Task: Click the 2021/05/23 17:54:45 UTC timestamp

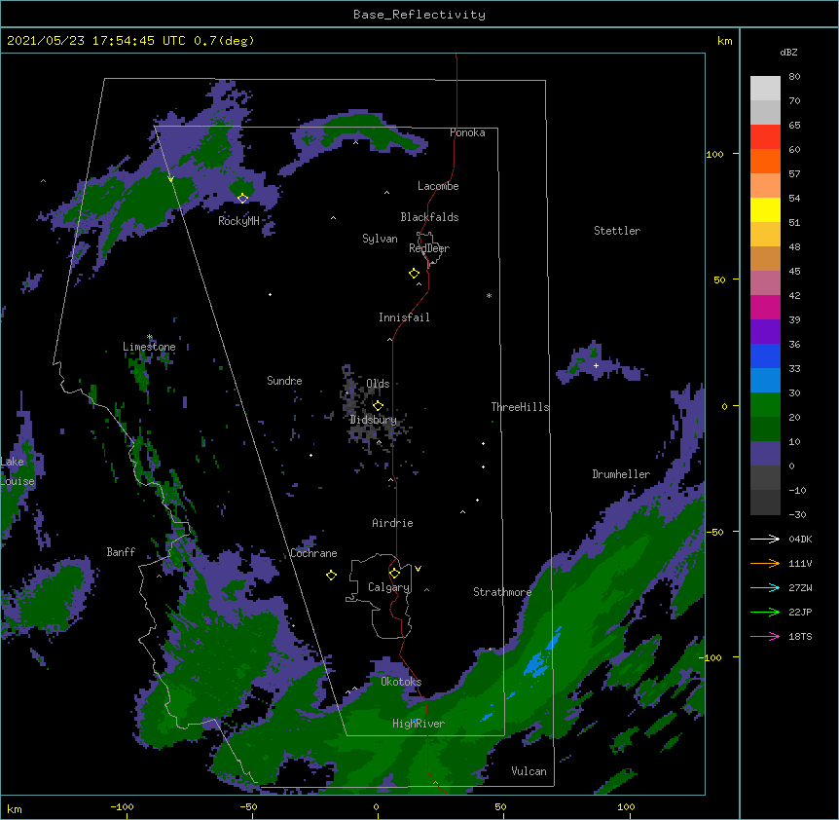Action: [x=96, y=41]
